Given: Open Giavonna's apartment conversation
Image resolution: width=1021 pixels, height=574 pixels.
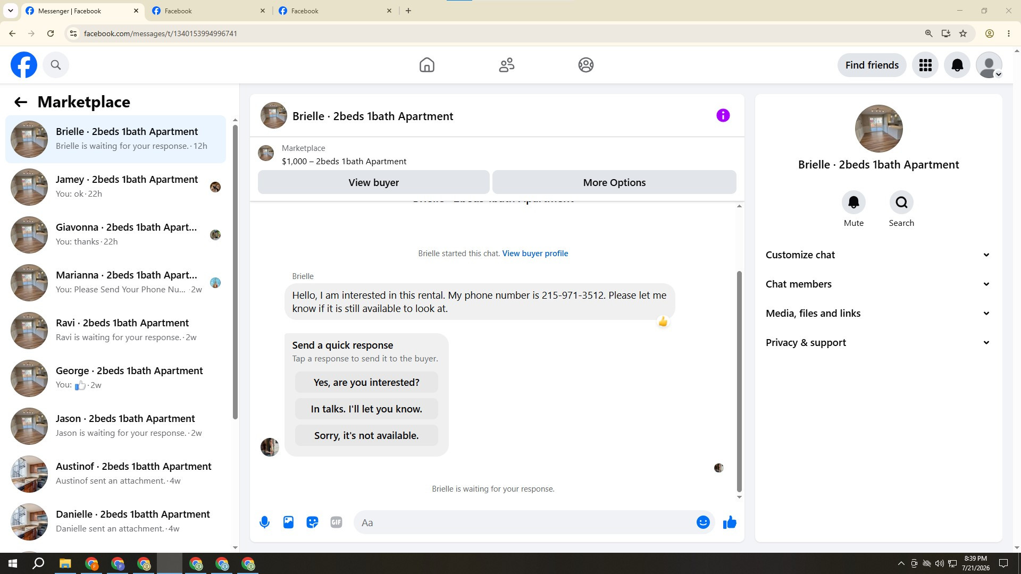Looking at the screenshot, I should click(115, 234).
